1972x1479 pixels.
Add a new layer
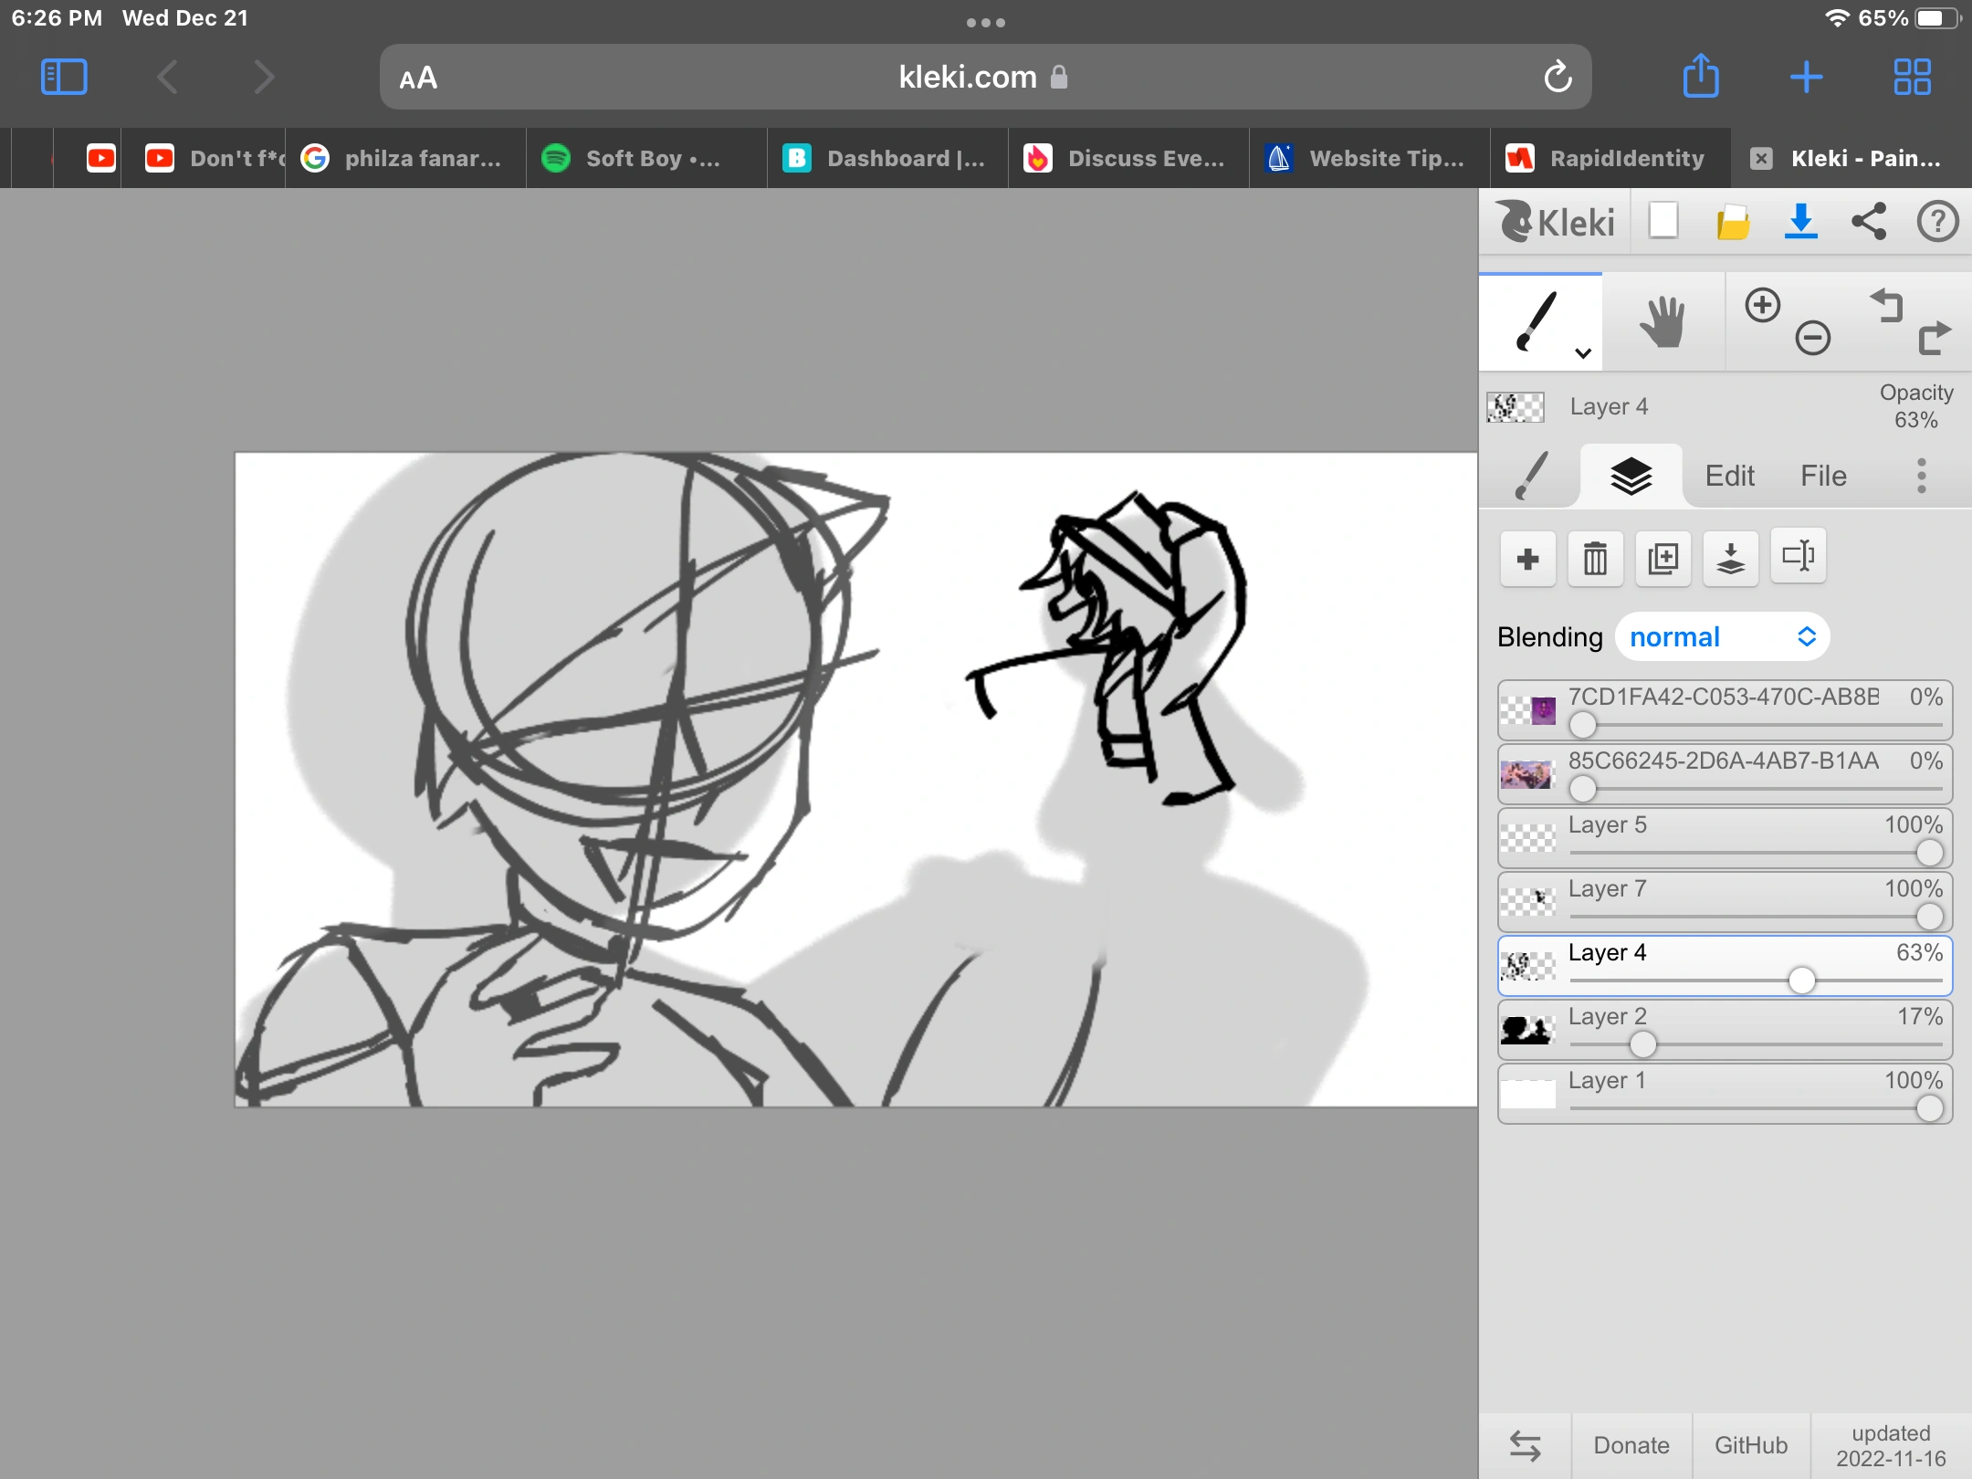coord(1527,559)
